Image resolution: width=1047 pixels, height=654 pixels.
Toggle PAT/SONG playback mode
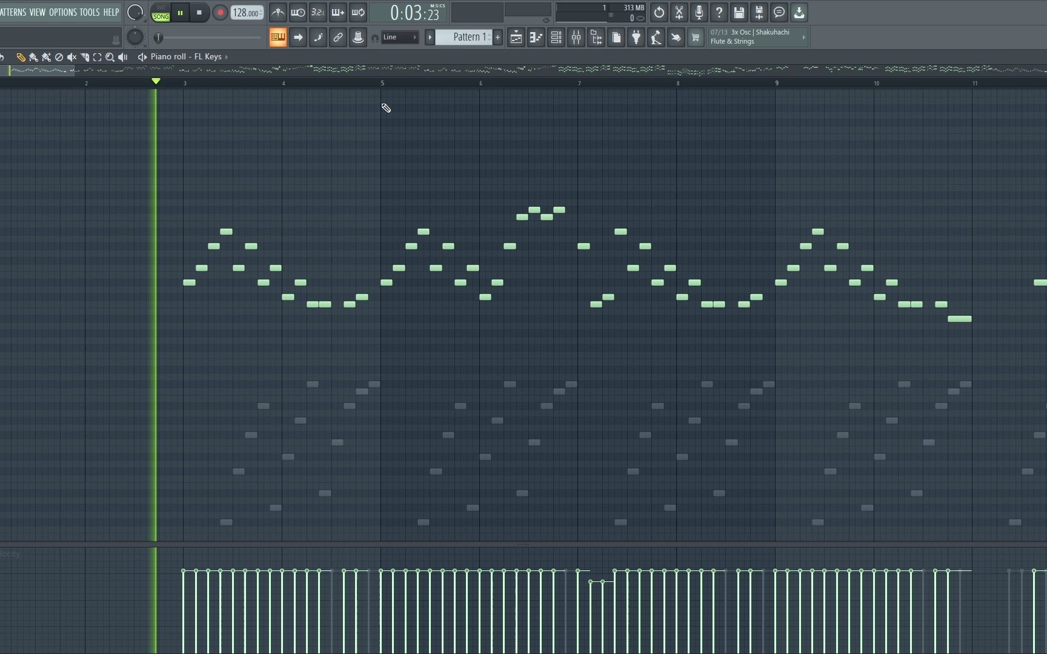coord(161,12)
